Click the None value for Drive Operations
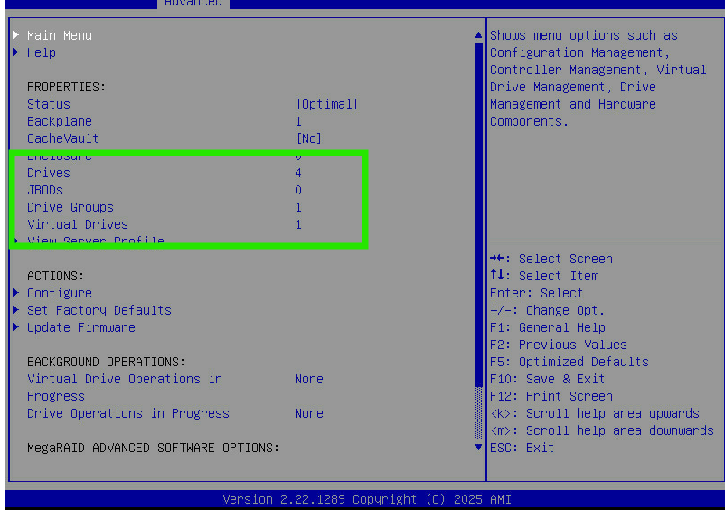The width and height of the screenshot is (725, 510). coord(309,413)
